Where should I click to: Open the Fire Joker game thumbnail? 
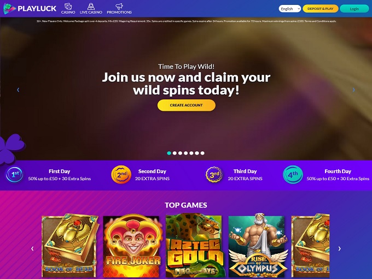(131, 246)
